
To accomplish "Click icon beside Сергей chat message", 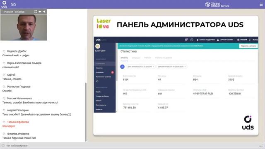I will 4,74.
